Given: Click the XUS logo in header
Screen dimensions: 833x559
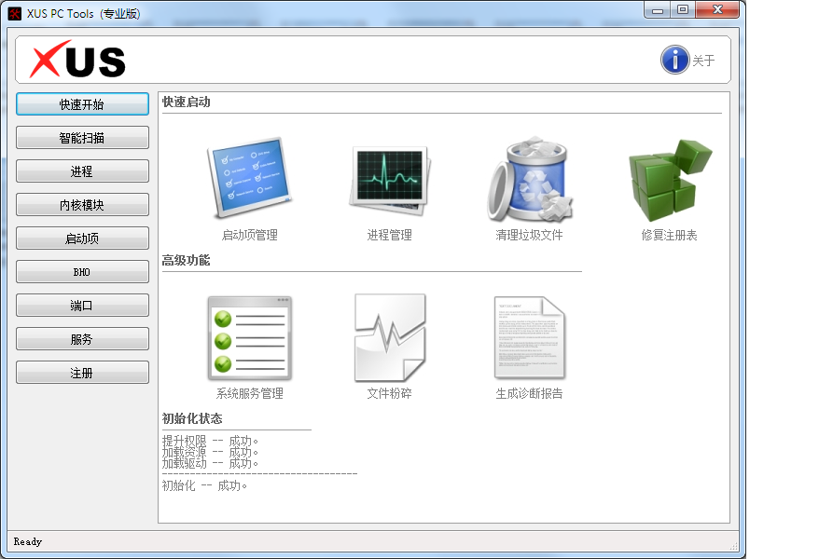Looking at the screenshot, I should pos(77,60).
